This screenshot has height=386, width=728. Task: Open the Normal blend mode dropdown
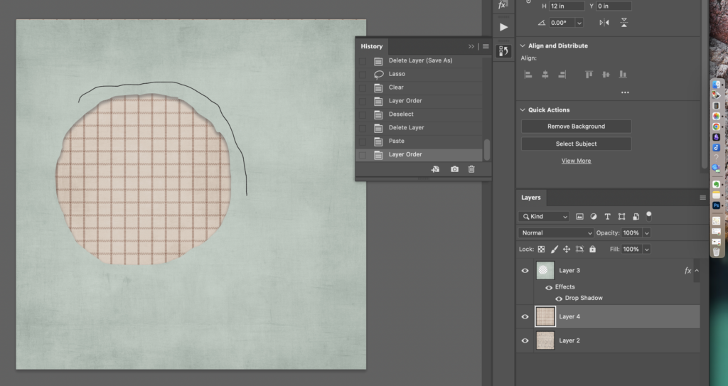[x=556, y=232]
